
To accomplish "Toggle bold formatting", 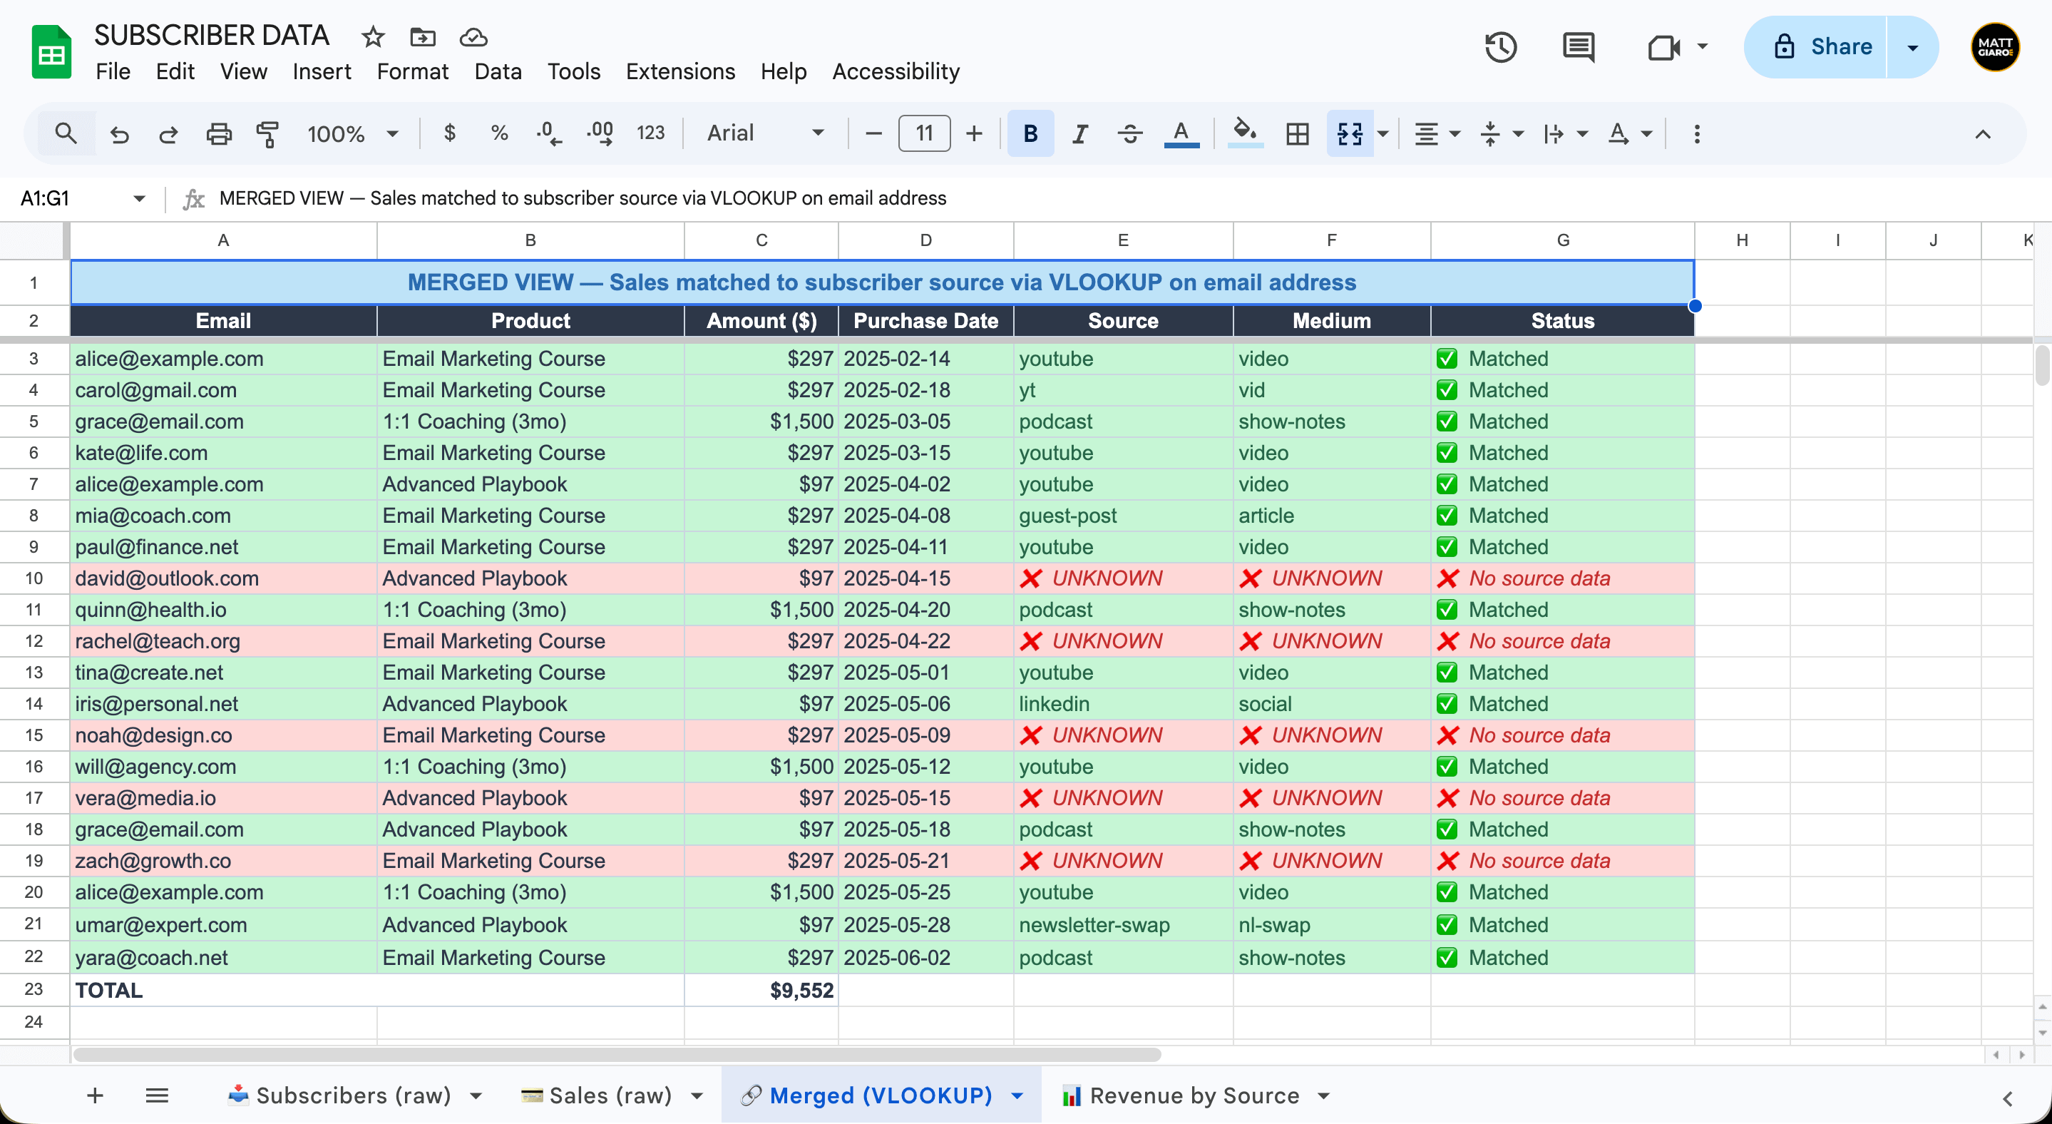I will pos(1030,133).
